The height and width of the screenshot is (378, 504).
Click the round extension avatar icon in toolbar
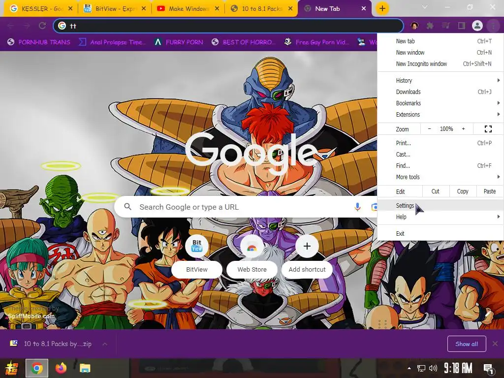[414, 26]
